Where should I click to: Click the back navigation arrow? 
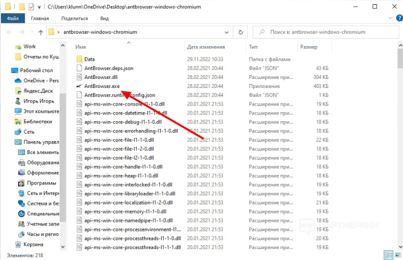(10, 32)
